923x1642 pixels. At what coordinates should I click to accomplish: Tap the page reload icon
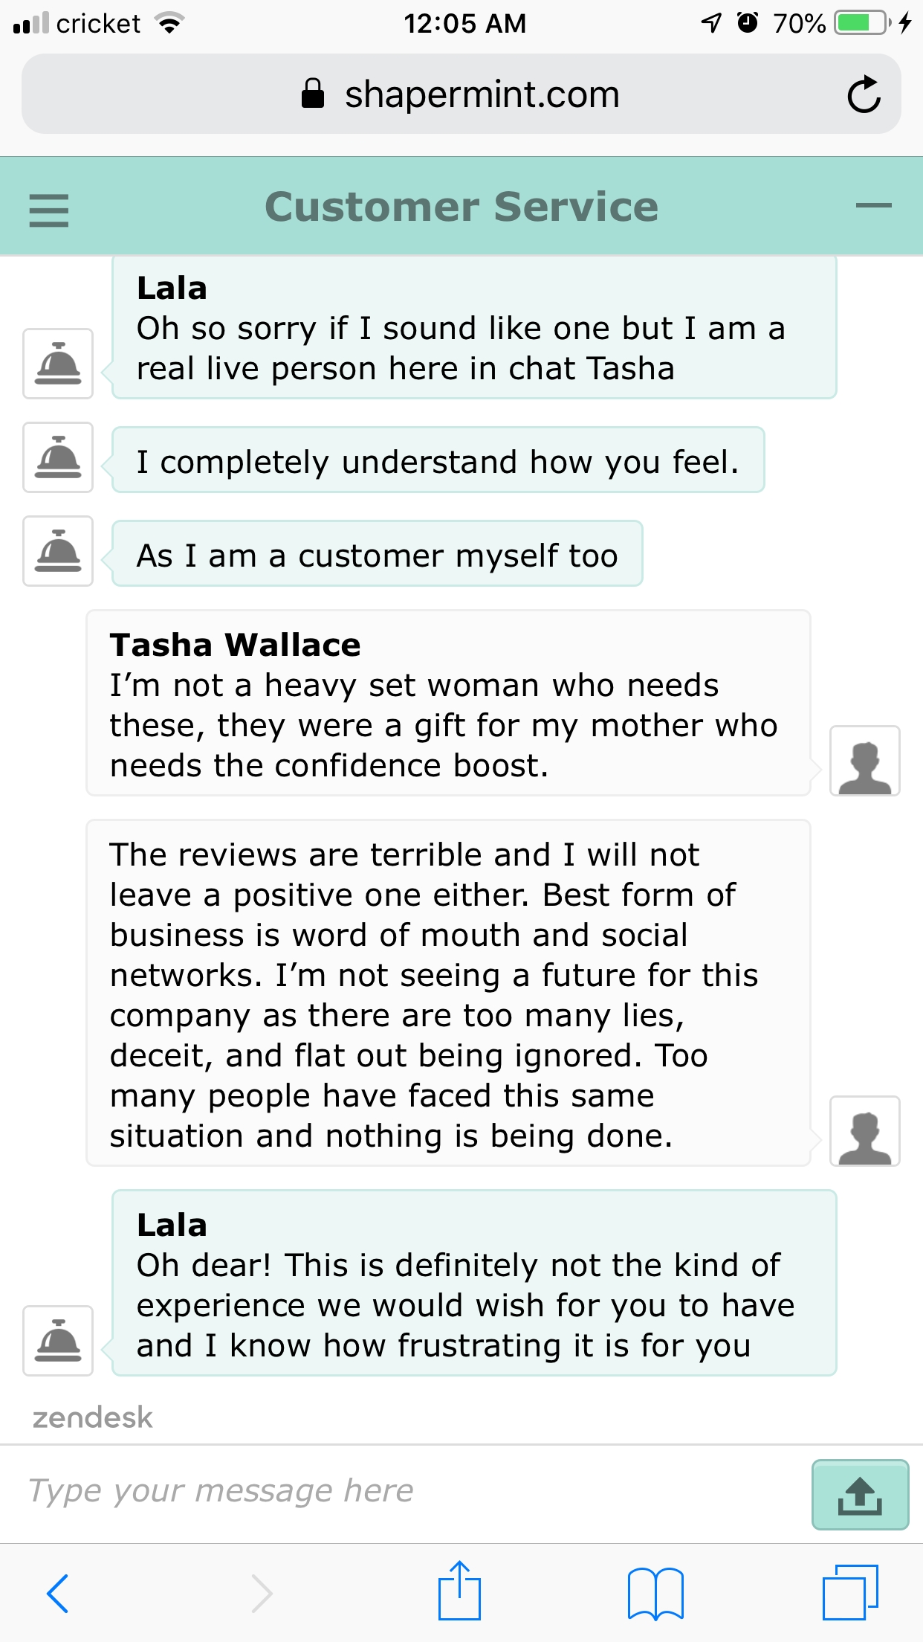(865, 94)
